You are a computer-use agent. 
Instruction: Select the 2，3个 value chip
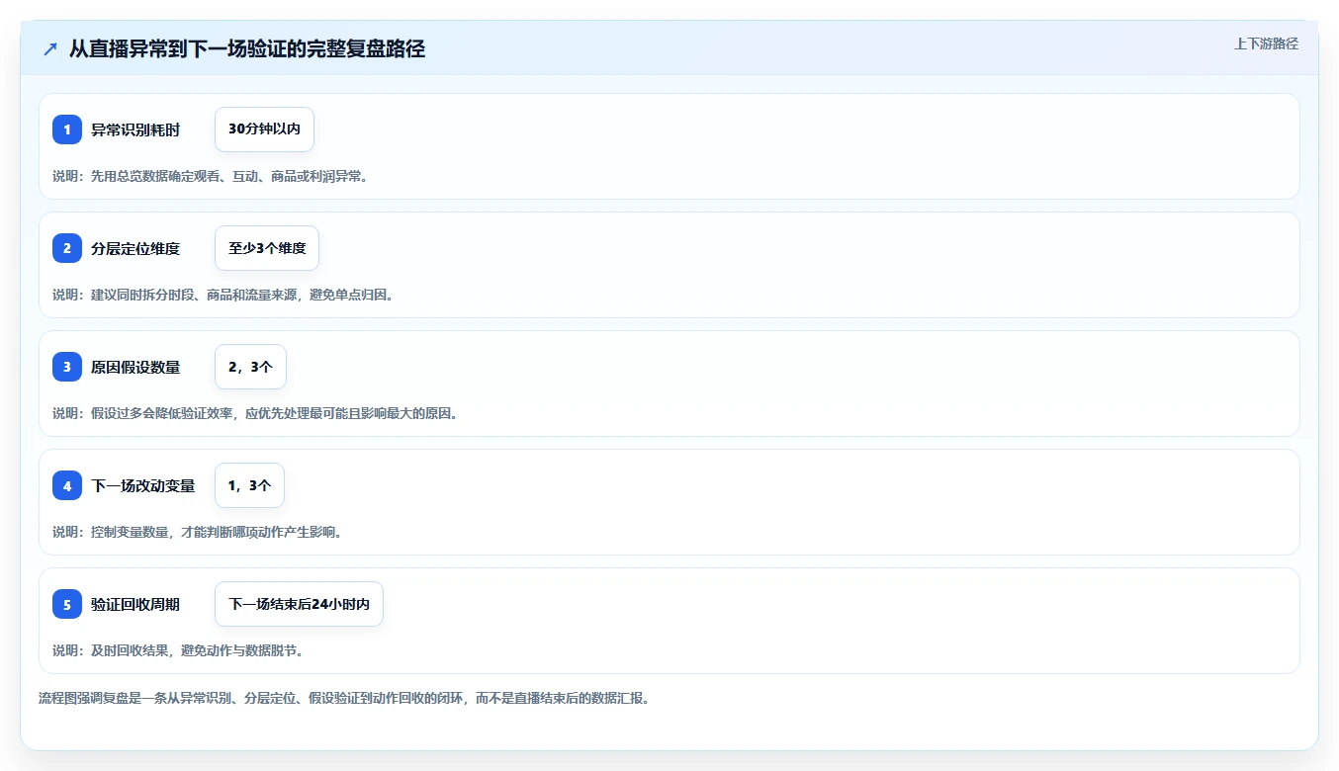[250, 367]
